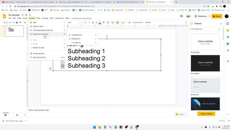Open numbered list style dropdown arrow
This screenshot has width=231, height=130.
125,22
